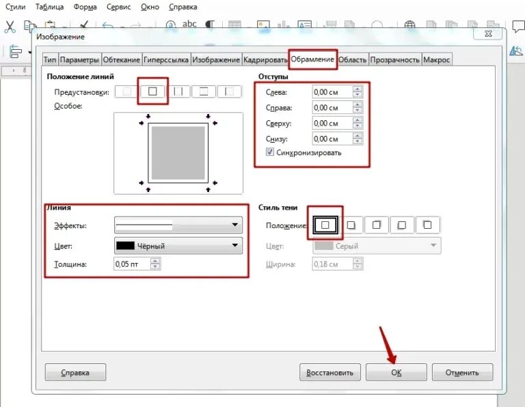The width and height of the screenshot is (525, 407).
Task: Click the gray shadow color swatch
Action: pyautogui.click(x=324, y=246)
